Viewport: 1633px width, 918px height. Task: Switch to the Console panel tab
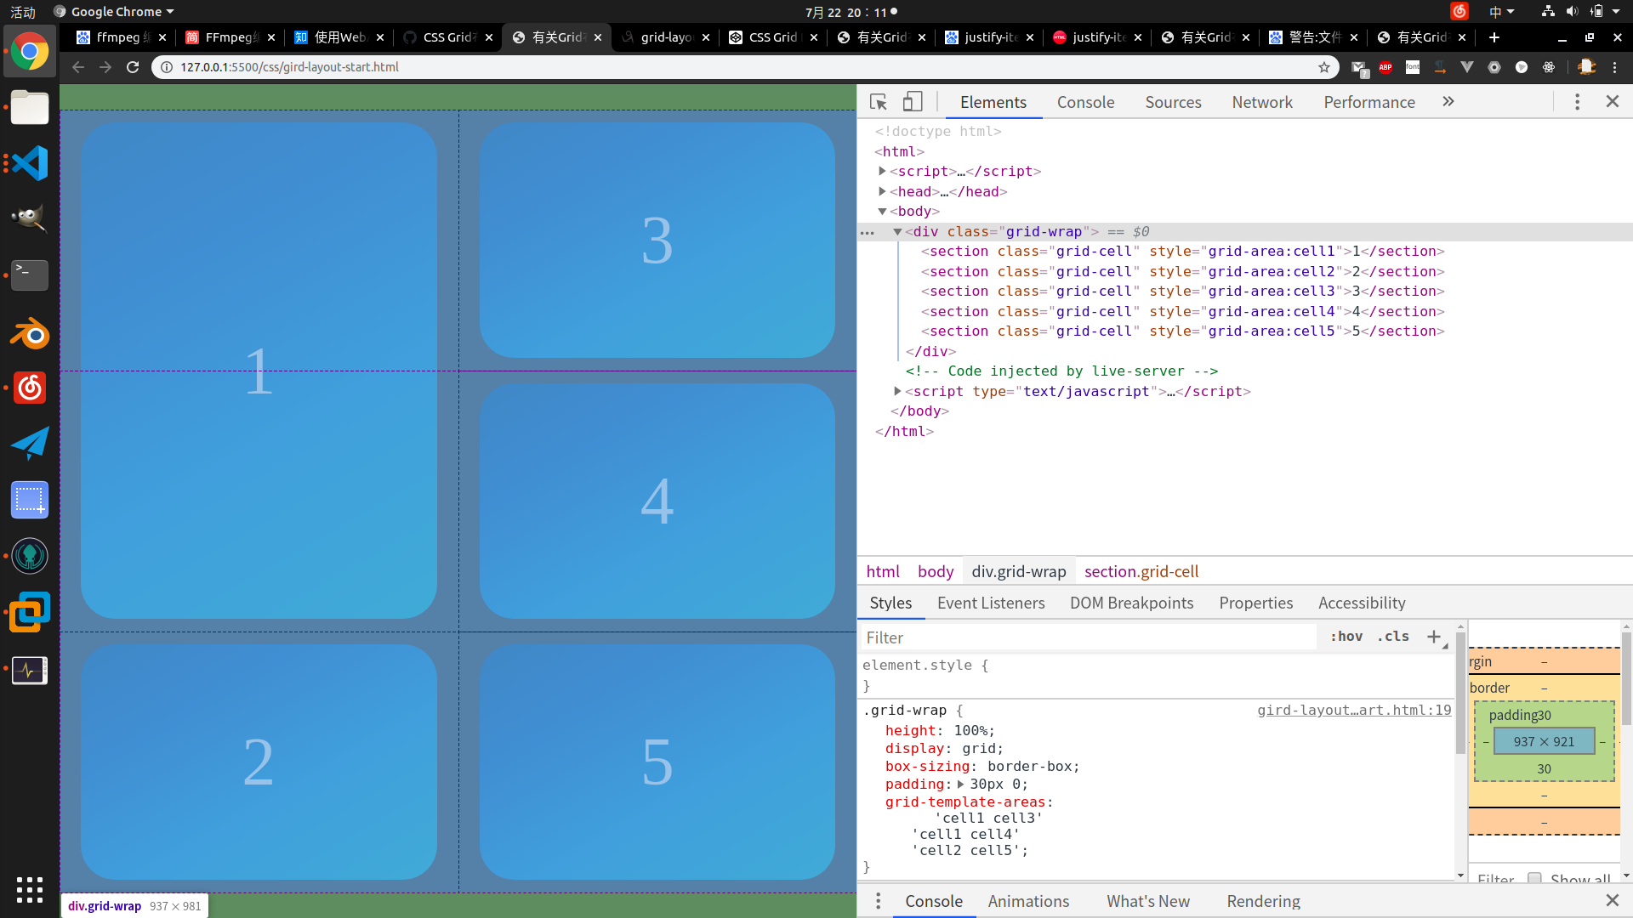click(1085, 102)
